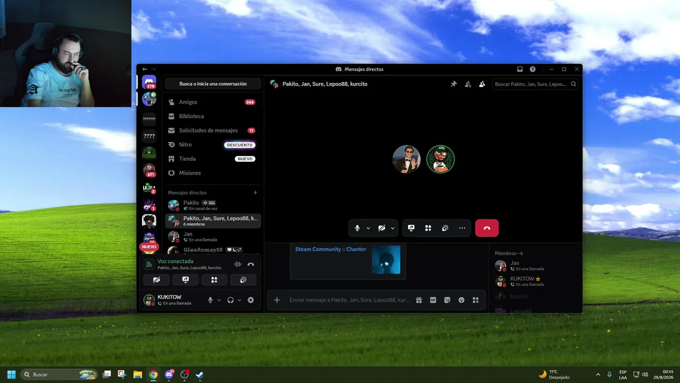Send a gift via gift icon
The image size is (680, 383).
click(419, 300)
